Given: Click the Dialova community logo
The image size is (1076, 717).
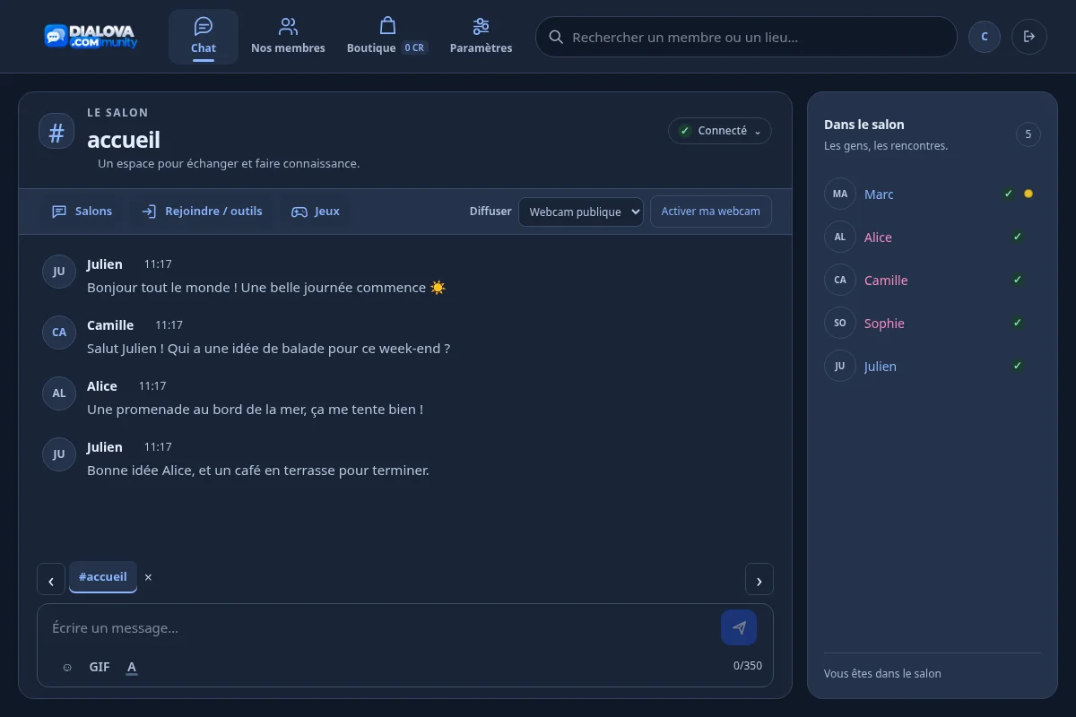Looking at the screenshot, I should (x=91, y=36).
